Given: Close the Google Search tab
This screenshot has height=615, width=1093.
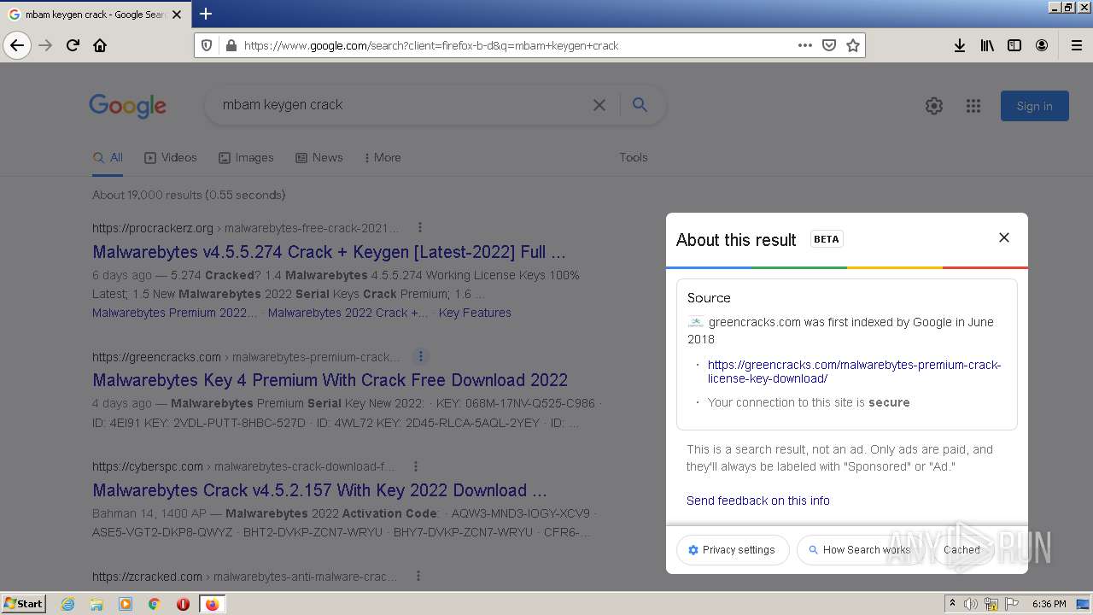Looking at the screenshot, I should tap(177, 15).
